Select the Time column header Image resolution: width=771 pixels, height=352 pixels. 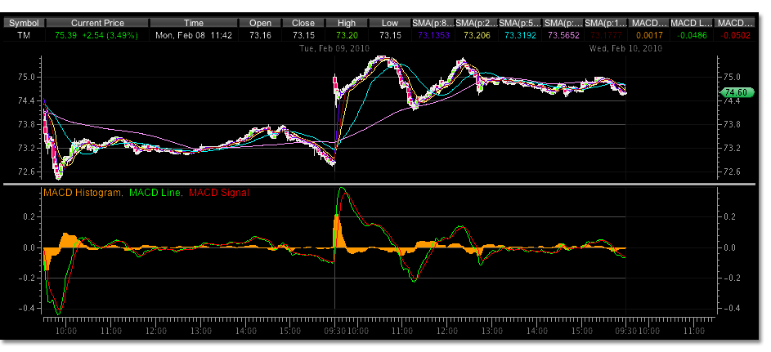pos(194,24)
